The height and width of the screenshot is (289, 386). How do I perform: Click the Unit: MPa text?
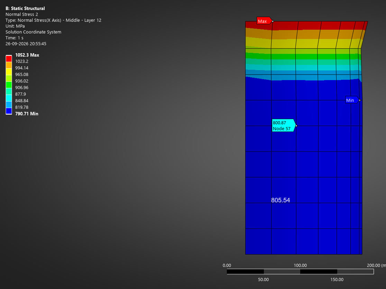[15, 26]
